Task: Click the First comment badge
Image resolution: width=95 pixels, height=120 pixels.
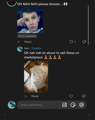Action: coord(27,36)
